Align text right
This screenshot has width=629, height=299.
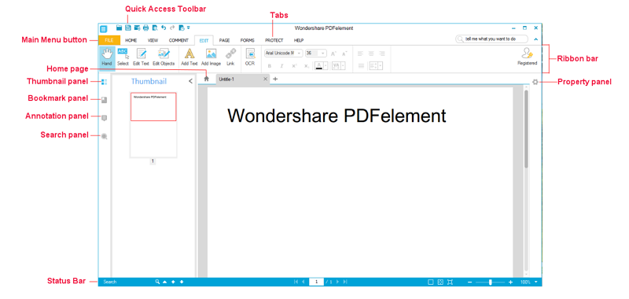click(x=382, y=54)
